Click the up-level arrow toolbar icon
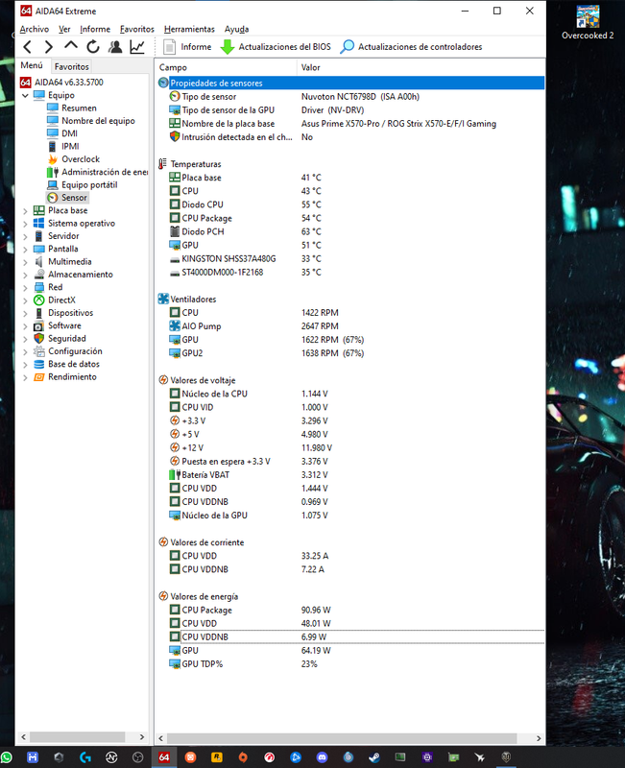Image resolution: width=625 pixels, height=768 pixels. [x=70, y=45]
